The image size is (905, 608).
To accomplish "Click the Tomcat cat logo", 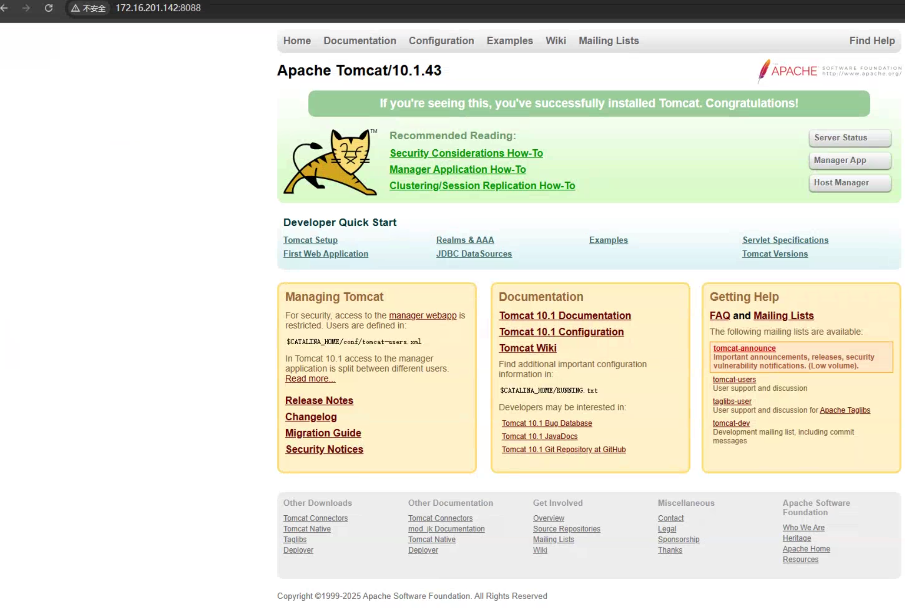I will (x=330, y=162).
